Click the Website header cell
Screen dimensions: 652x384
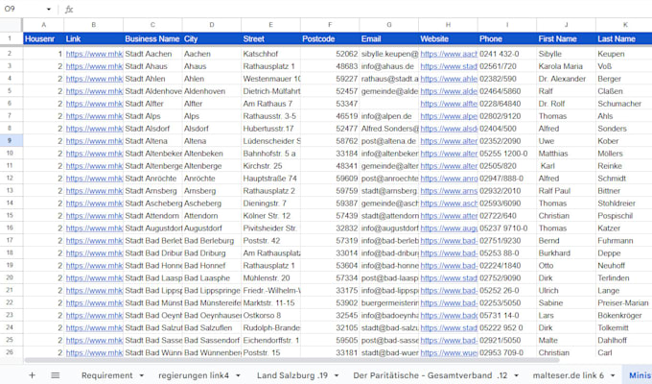pos(449,38)
